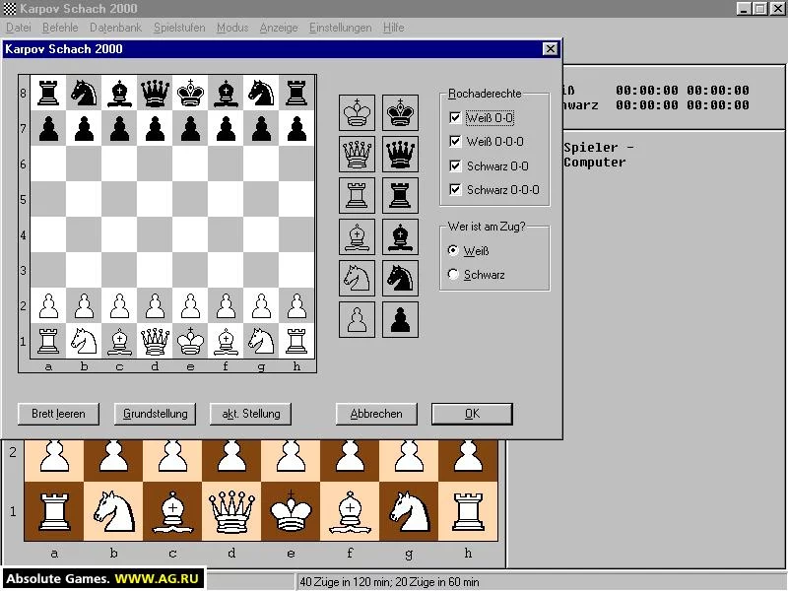Open the Anzeige menu
The height and width of the screenshot is (591, 788).
coord(279,28)
